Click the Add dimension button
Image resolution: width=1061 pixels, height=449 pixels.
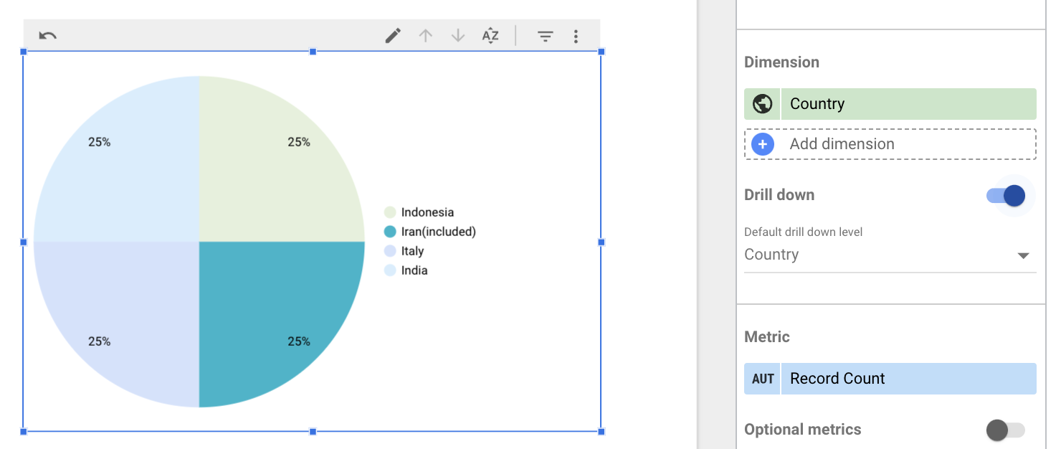pos(890,144)
